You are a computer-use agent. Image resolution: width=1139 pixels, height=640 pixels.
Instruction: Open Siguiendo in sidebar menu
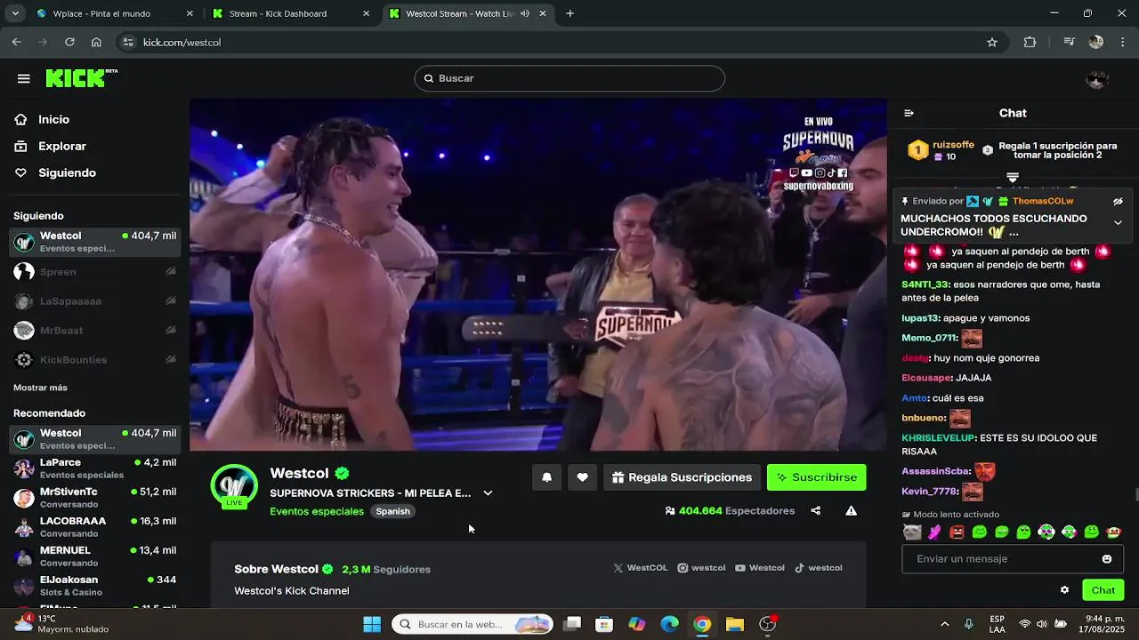67,172
